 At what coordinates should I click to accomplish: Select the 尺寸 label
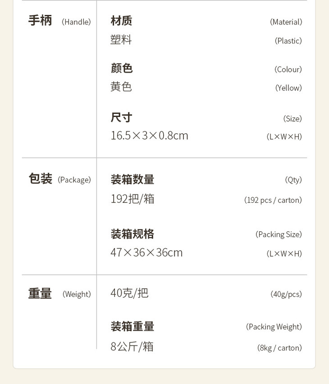click(x=121, y=117)
